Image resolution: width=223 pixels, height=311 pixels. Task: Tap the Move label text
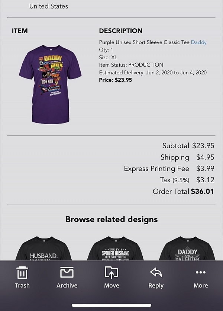pyautogui.click(x=111, y=285)
